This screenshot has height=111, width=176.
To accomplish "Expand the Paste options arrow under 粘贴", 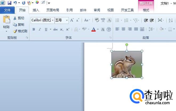I will (6, 31).
